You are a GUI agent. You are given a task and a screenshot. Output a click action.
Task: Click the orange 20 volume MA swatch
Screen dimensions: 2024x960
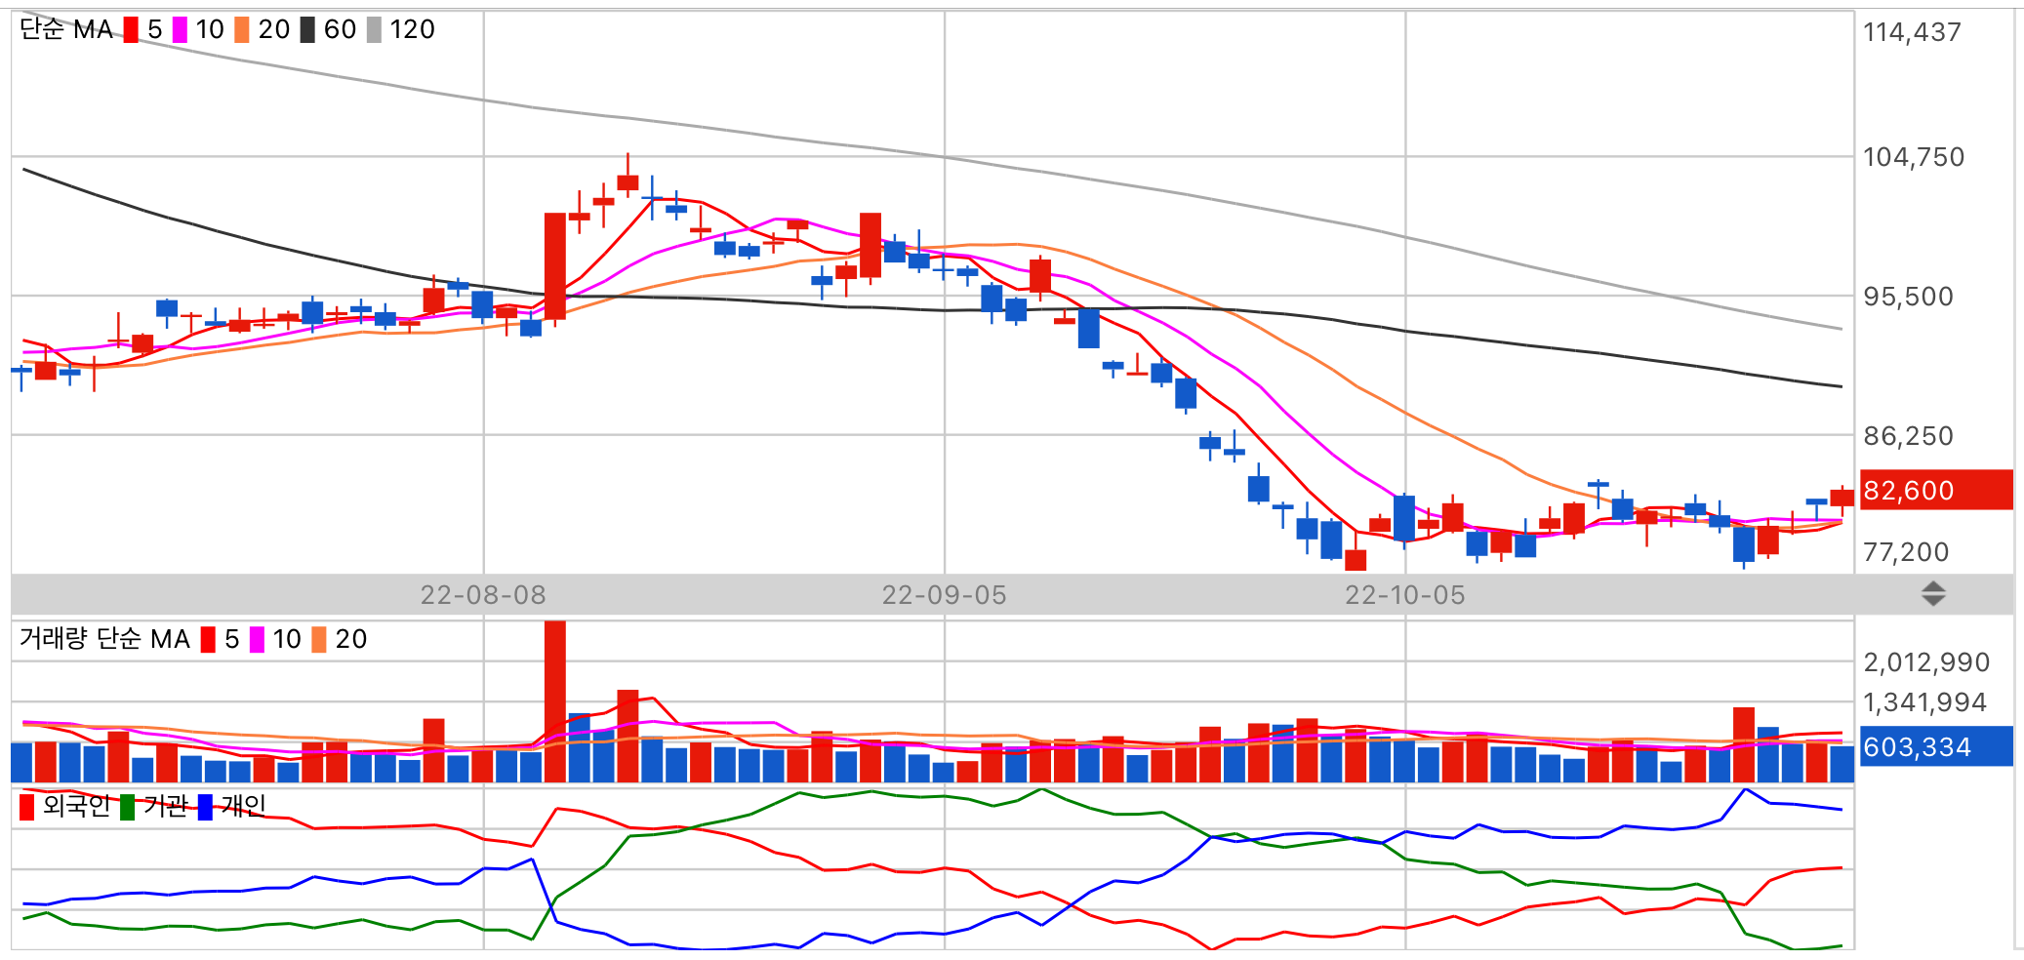(x=319, y=640)
